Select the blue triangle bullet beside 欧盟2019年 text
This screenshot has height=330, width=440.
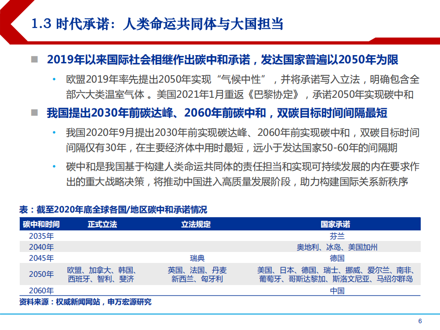coord(54,79)
